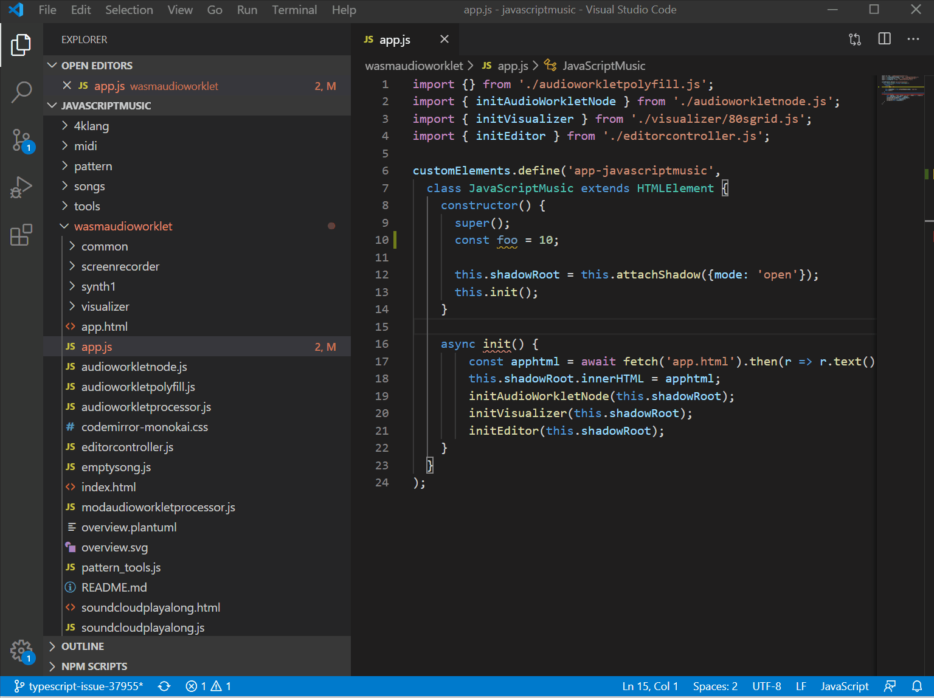934x698 pixels.
Task: Click the VS Code logo icon
Action: (16, 10)
